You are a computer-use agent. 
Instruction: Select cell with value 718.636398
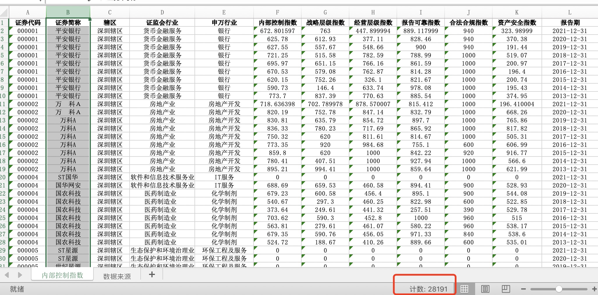277,104
